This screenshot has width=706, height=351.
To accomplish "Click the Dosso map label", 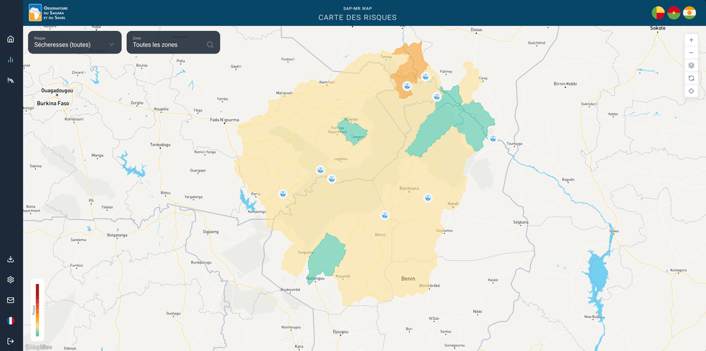I will (476, 30).
